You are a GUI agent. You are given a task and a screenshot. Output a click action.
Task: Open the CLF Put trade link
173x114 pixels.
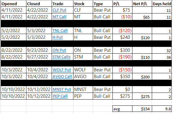[x=59, y=10]
